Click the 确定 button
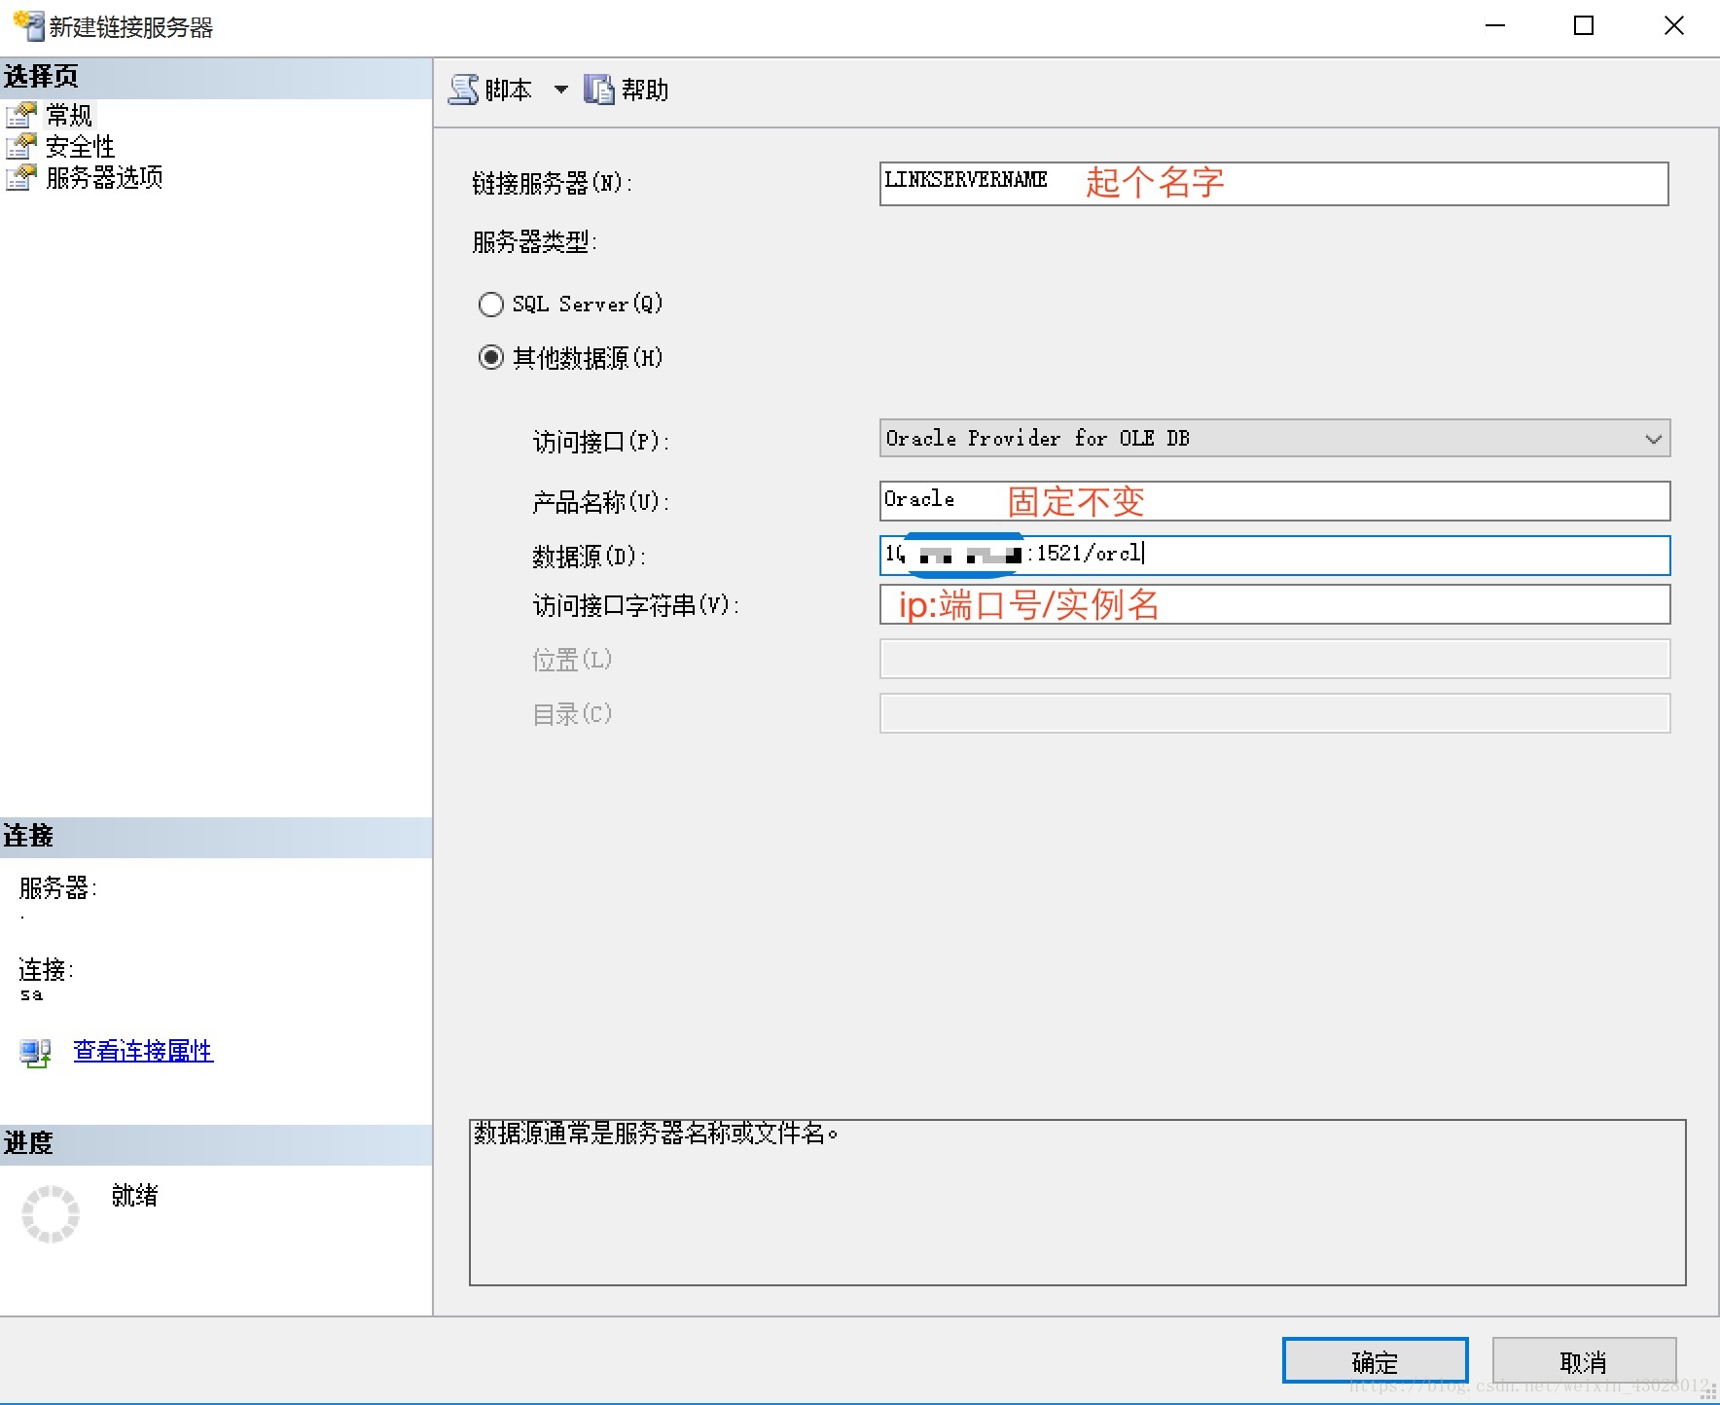The image size is (1720, 1405). (1375, 1360)
